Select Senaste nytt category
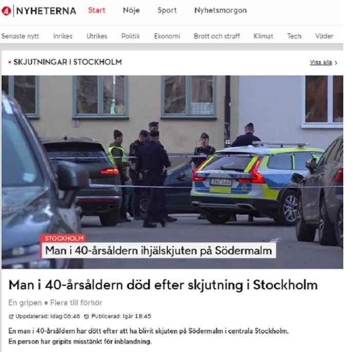 tap(20, 36)
